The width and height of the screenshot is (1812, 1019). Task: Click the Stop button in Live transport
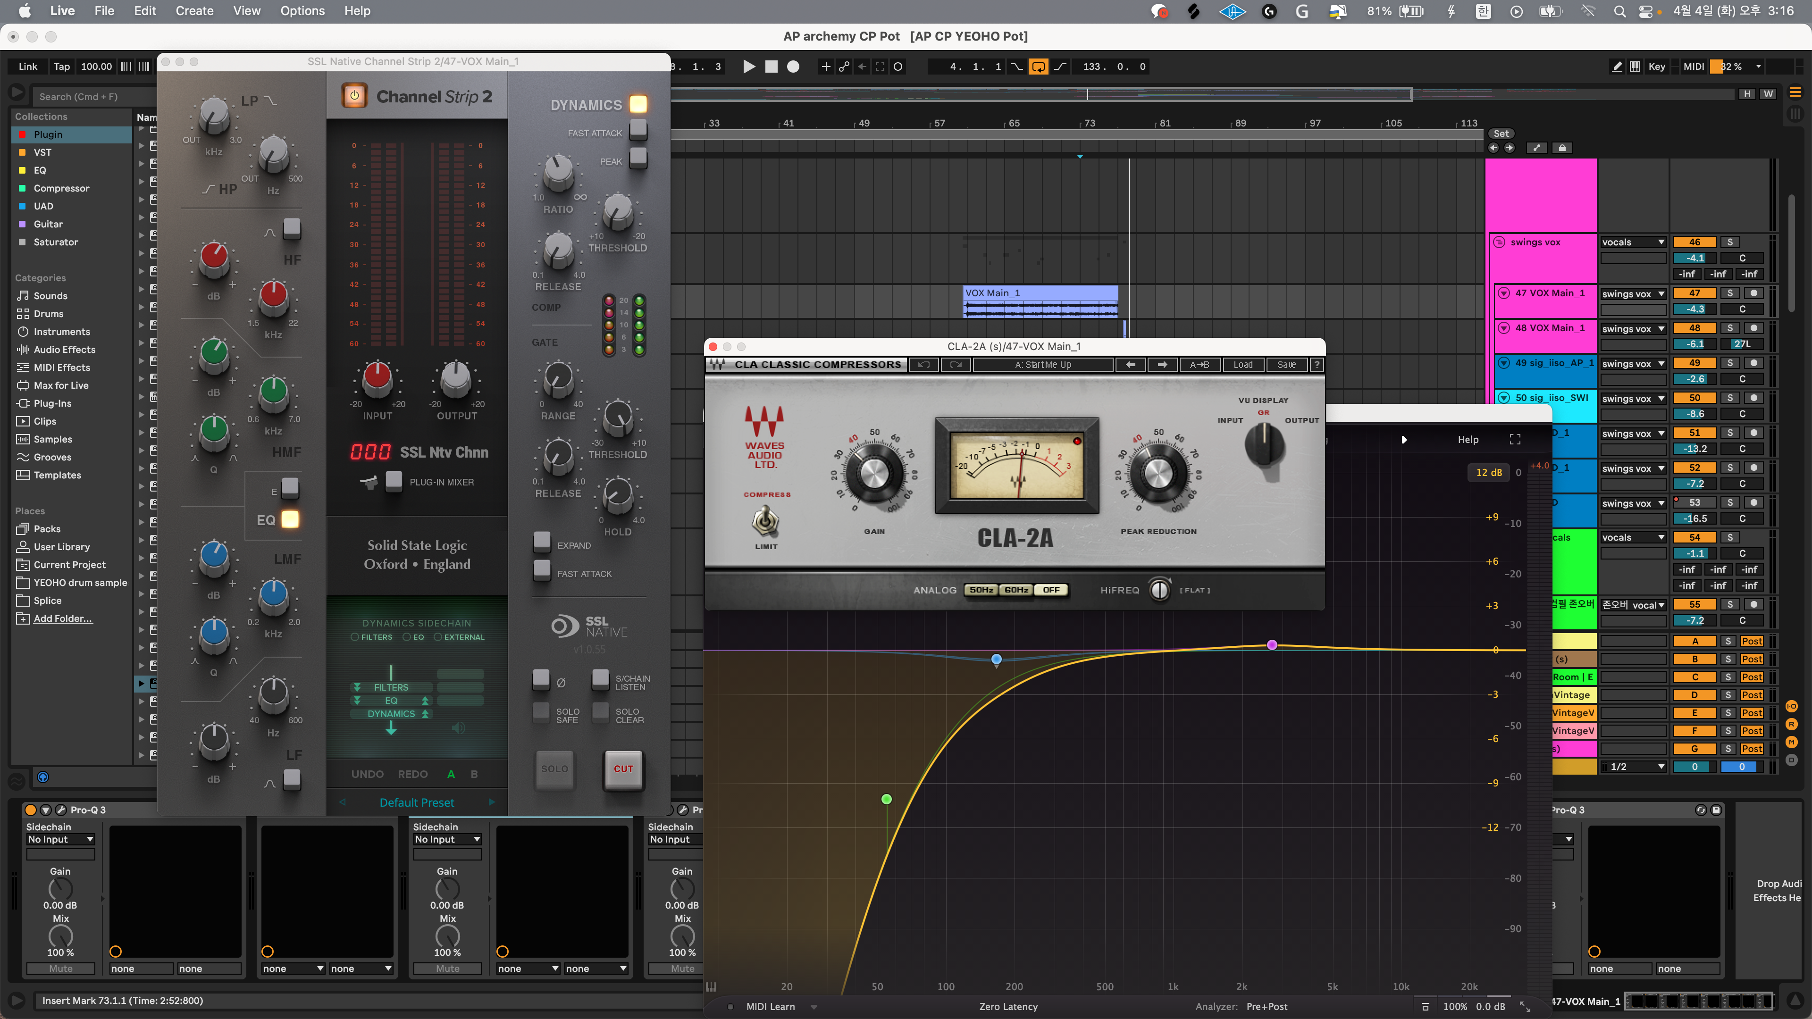772,67
